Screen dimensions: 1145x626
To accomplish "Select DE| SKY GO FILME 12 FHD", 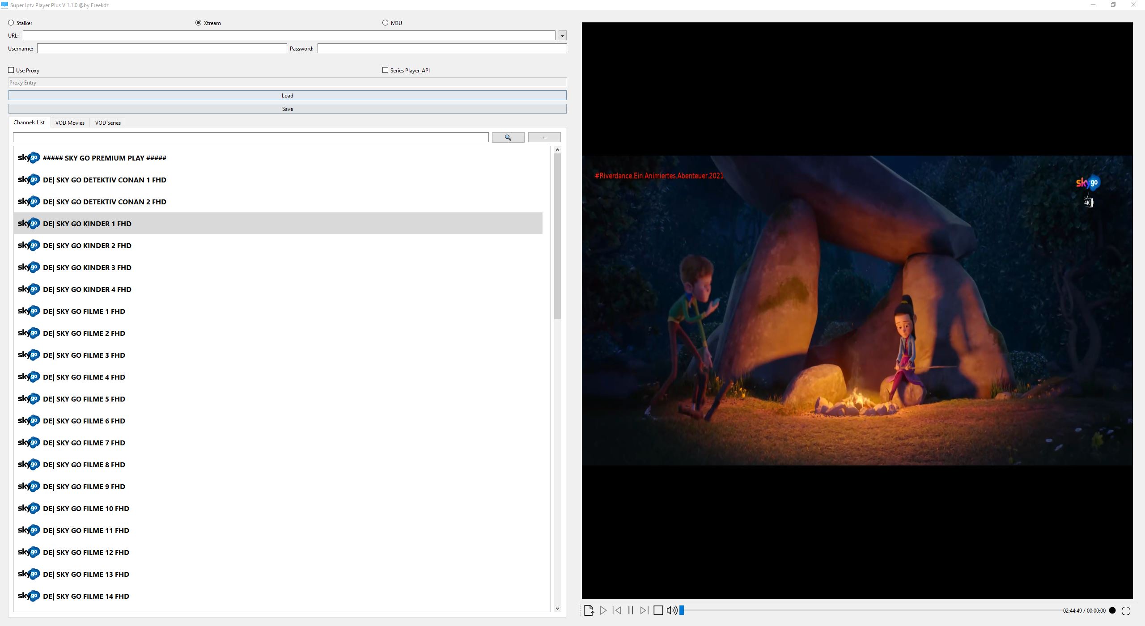I will point(278,552).
